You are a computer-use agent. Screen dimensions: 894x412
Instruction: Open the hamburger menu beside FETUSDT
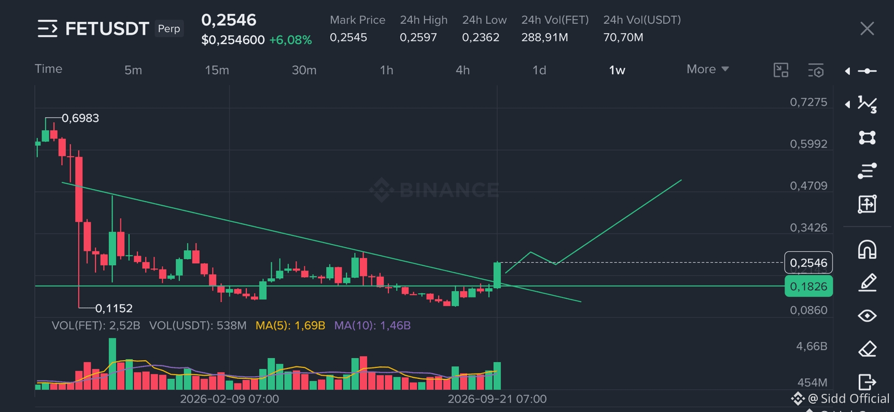pyautogui.click(x=47, y=29)
